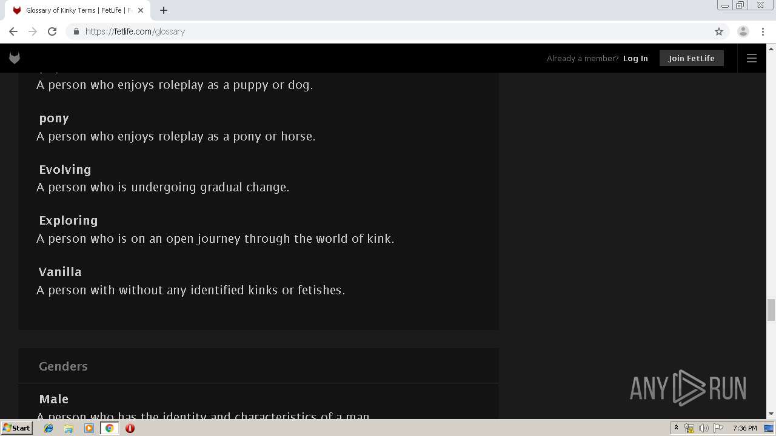
Task: Click the scrollbar down arrow
Action: (x=771, y=414)
